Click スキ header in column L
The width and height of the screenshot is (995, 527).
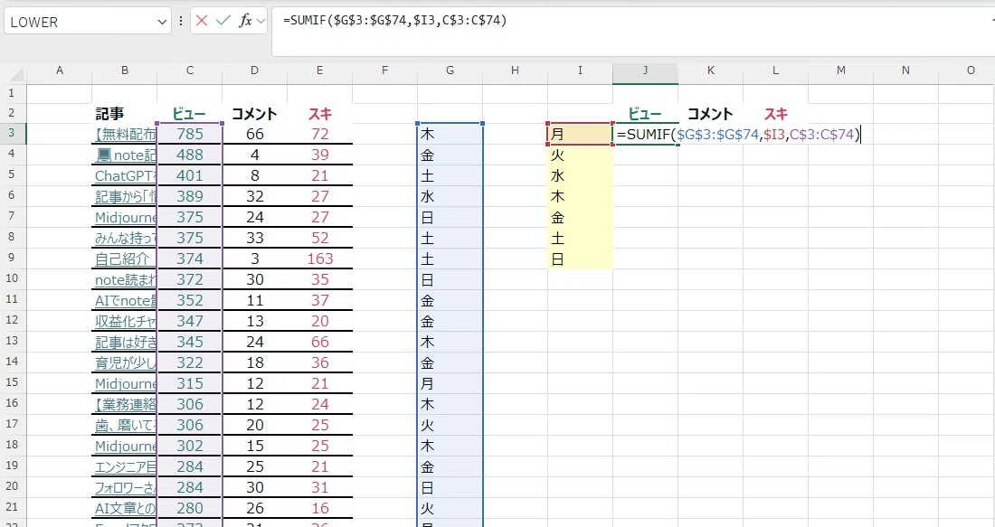(x=775, y=114)
